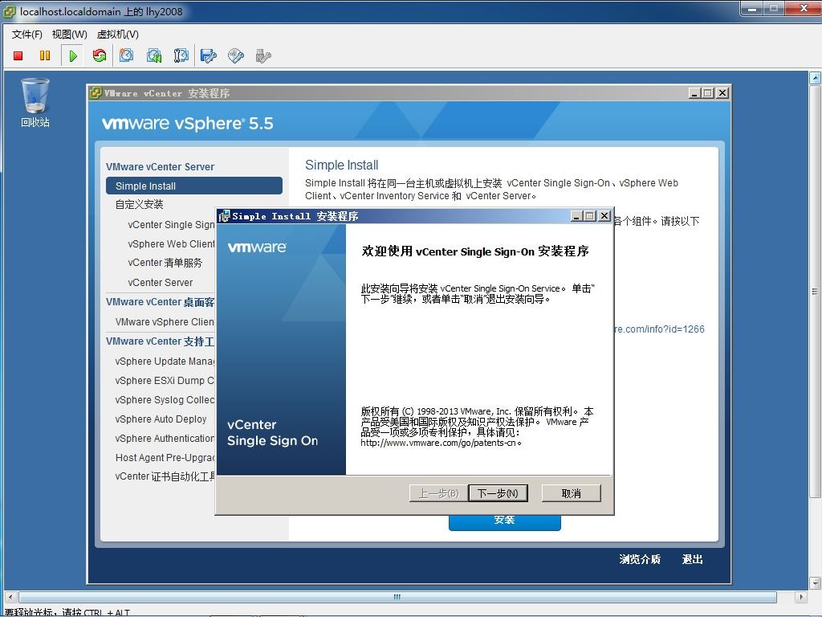
Task: Select Host Agent Pre-Upgrade Checker entry
Action: (165, 457)
